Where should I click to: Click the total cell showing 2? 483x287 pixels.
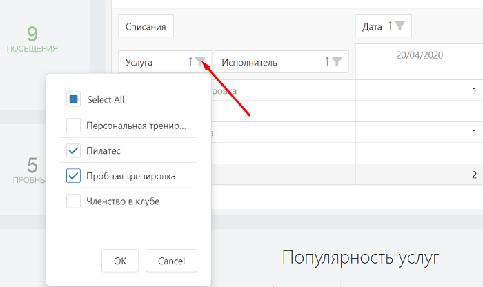coord(420,175)
